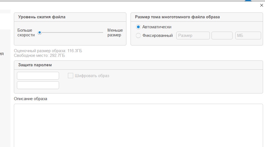Click the Больше скорости label

tap(26, 33)
